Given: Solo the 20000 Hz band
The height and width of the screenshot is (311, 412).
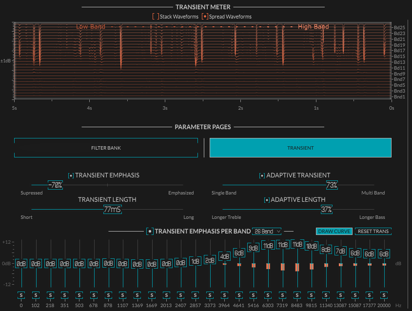Looking at the screenshot, I should (384, 295).
